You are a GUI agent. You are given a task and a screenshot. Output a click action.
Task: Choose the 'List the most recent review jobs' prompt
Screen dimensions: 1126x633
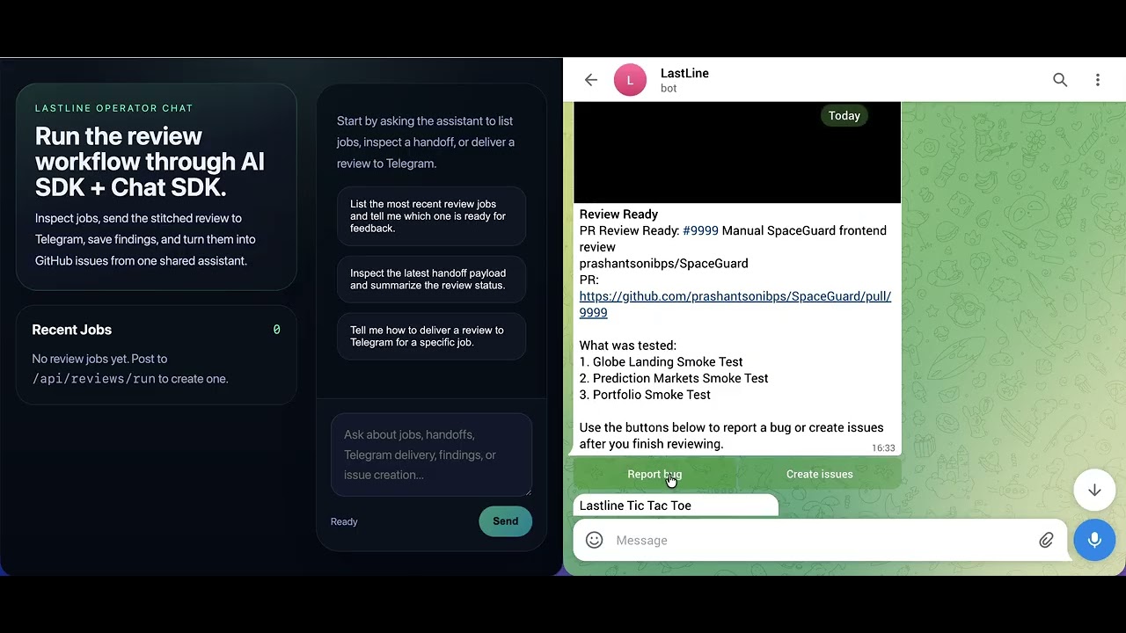point(431,216)
